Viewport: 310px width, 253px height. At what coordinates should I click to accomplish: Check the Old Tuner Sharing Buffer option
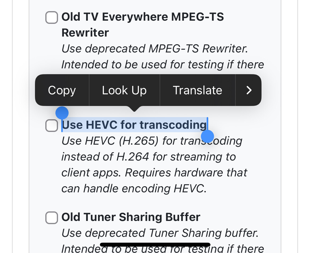coord(52,218)
